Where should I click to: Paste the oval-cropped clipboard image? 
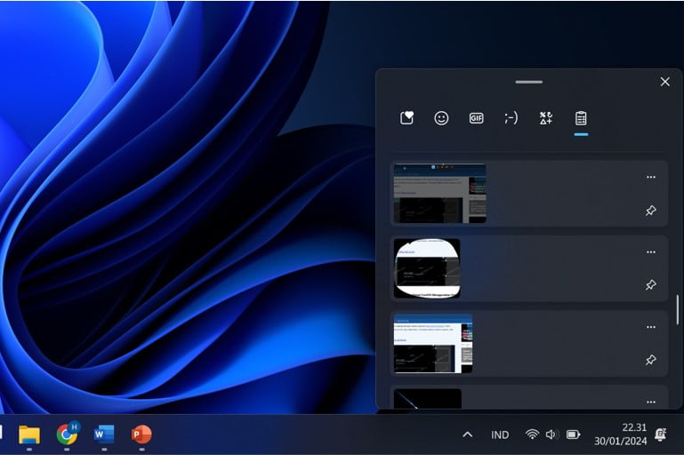pos(427,267)
